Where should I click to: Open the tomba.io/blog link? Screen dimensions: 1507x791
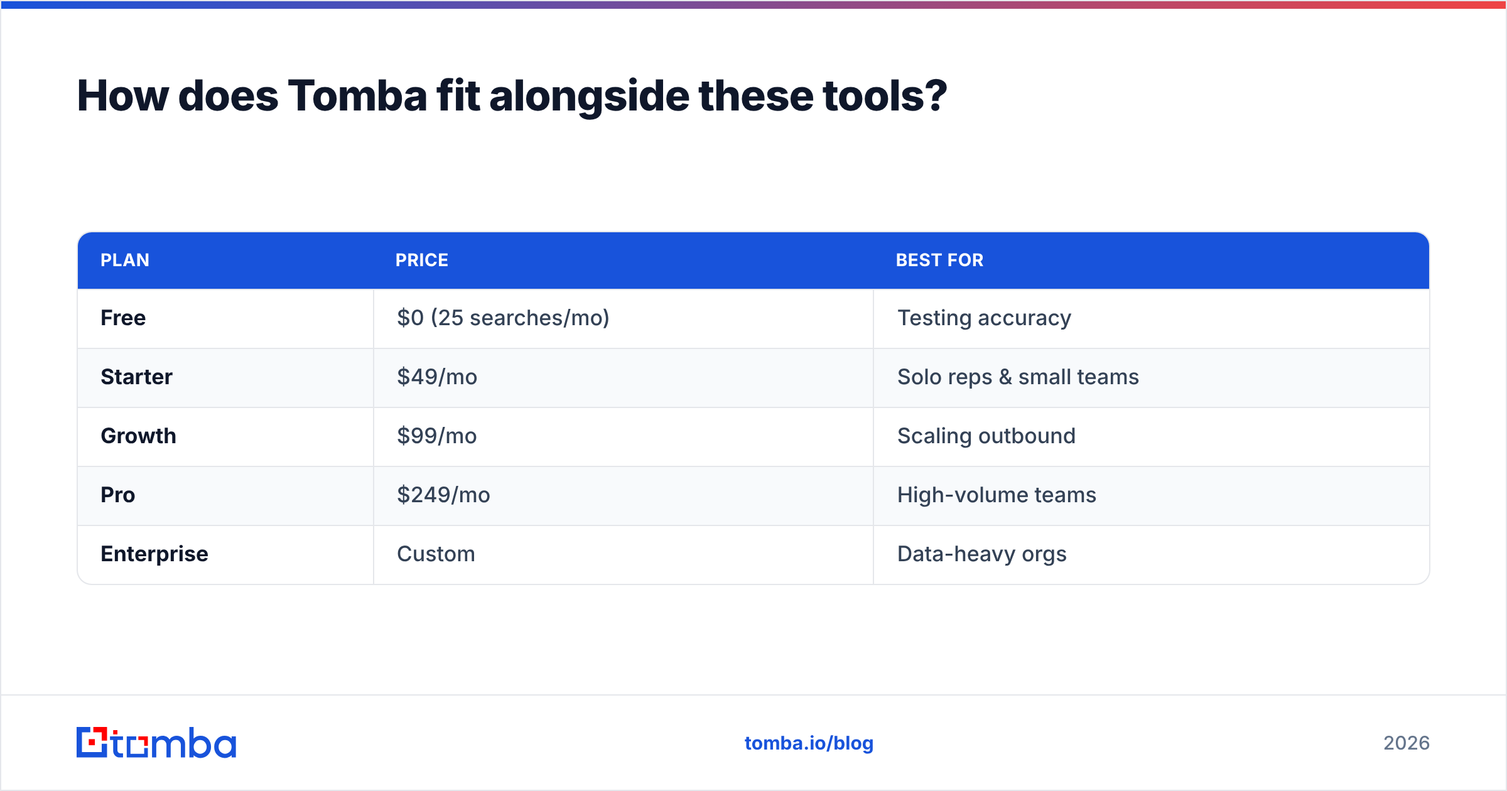click(x=809, y=743)
